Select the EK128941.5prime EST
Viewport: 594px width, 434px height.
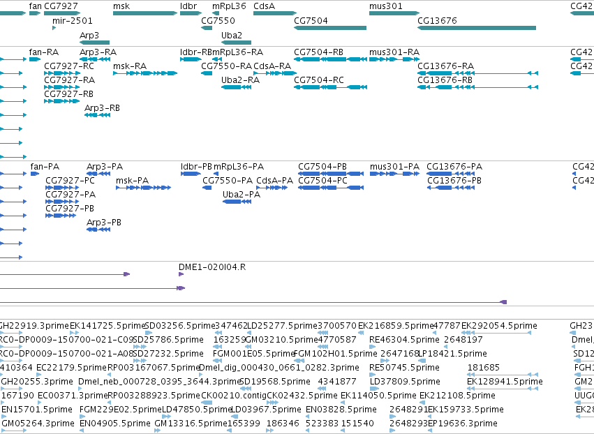pyautogui.click(x=503, y=389)
